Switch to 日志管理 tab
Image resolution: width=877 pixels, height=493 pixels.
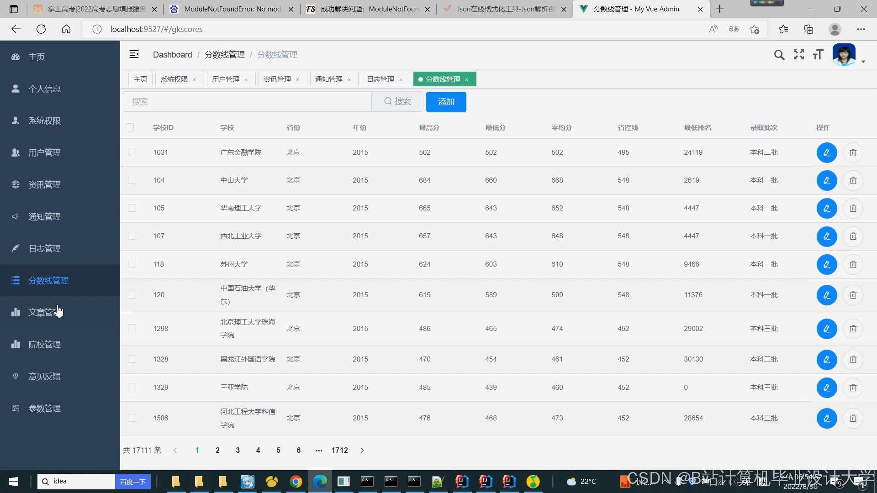pyautogui.click(x=380, y=79)
